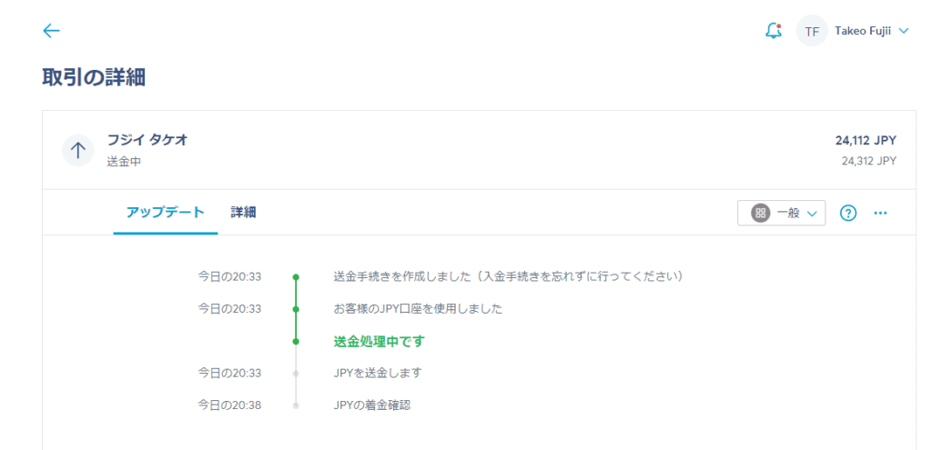Click the up-arrow transfer icon
932x450 pixels.
78,150
